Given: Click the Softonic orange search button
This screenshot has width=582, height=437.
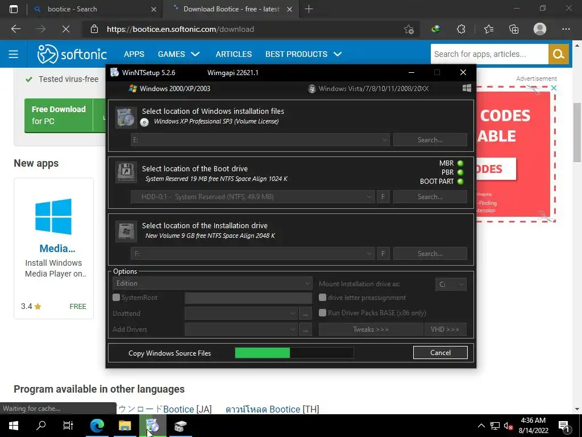Looking at the screenshot, I should pos(558,54).
